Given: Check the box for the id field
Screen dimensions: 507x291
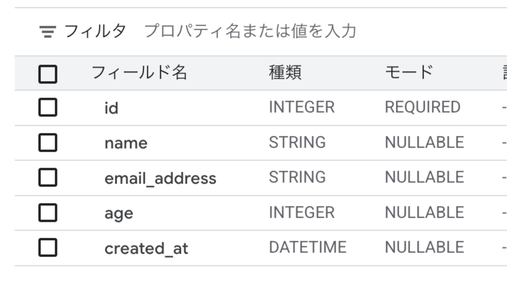Looking at the screenshot, I should tap(48, 107).
